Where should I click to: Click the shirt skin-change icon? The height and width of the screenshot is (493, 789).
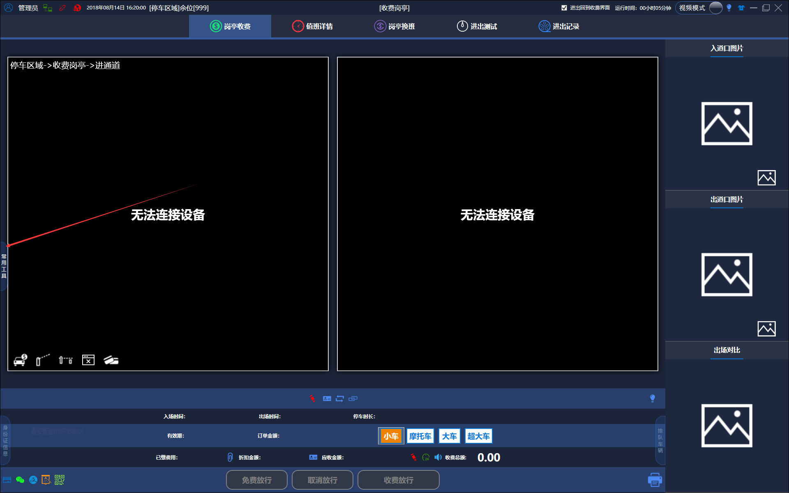(x=741, y=8)
